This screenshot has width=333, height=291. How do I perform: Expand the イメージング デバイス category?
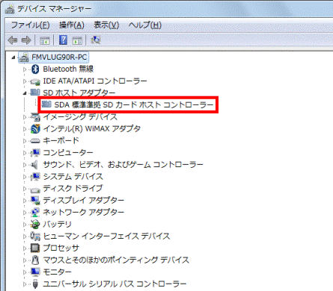point(25,117)
